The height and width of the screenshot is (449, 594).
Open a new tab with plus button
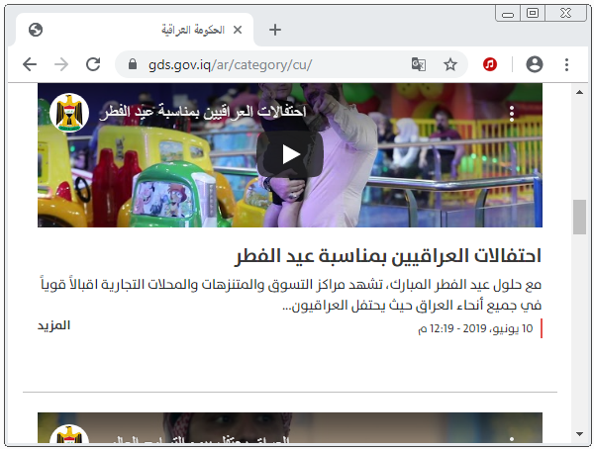click(x=275, y=30)
